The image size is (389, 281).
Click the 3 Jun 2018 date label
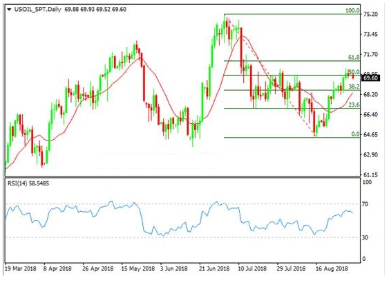coord(173,269)
